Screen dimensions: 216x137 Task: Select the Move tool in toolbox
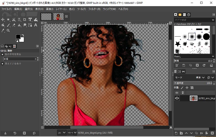(x=3, y=20)
